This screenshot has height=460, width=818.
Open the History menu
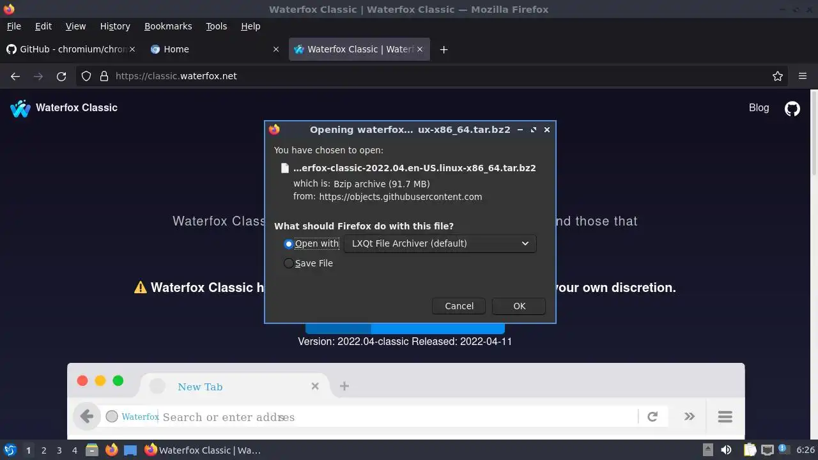click(115, 26)
